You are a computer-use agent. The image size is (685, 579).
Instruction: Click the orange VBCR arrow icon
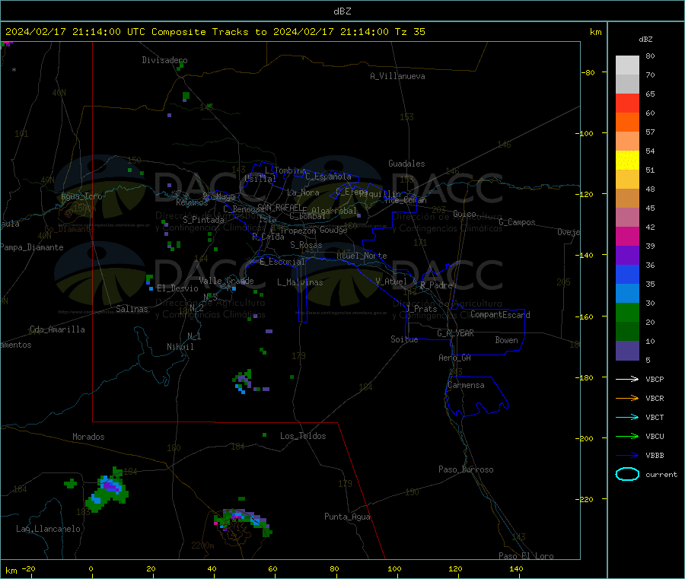[x=627, y=398]
